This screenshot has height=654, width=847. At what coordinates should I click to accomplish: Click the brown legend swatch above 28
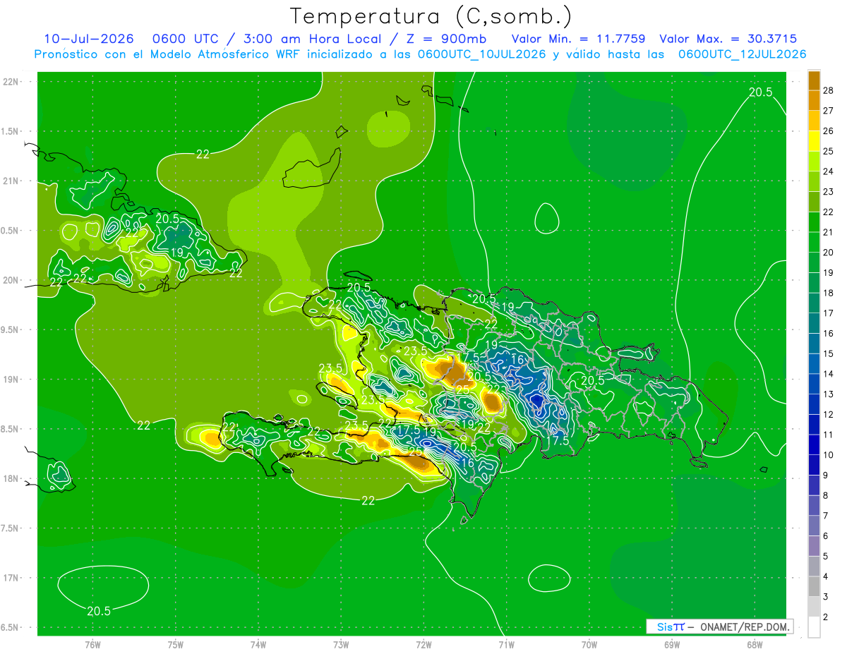pyautogui.click(x=814, y=80)
